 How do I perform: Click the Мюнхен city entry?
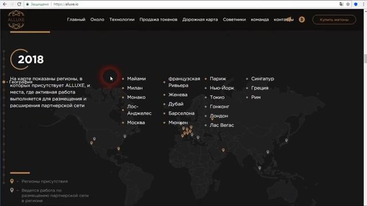178,122
